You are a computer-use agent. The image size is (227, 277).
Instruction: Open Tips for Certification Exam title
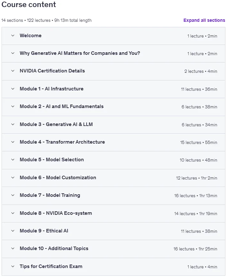click(51, 266)
